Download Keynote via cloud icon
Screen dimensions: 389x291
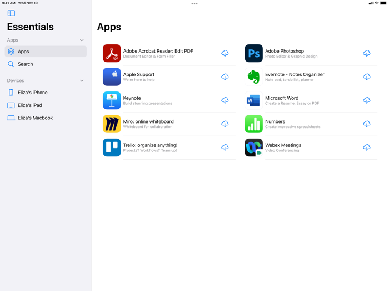[225, 100]
